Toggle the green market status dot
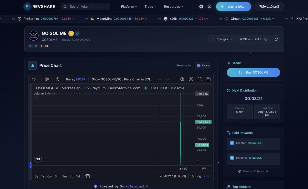Screen dimensions: 308x189 tap(146, 88)
